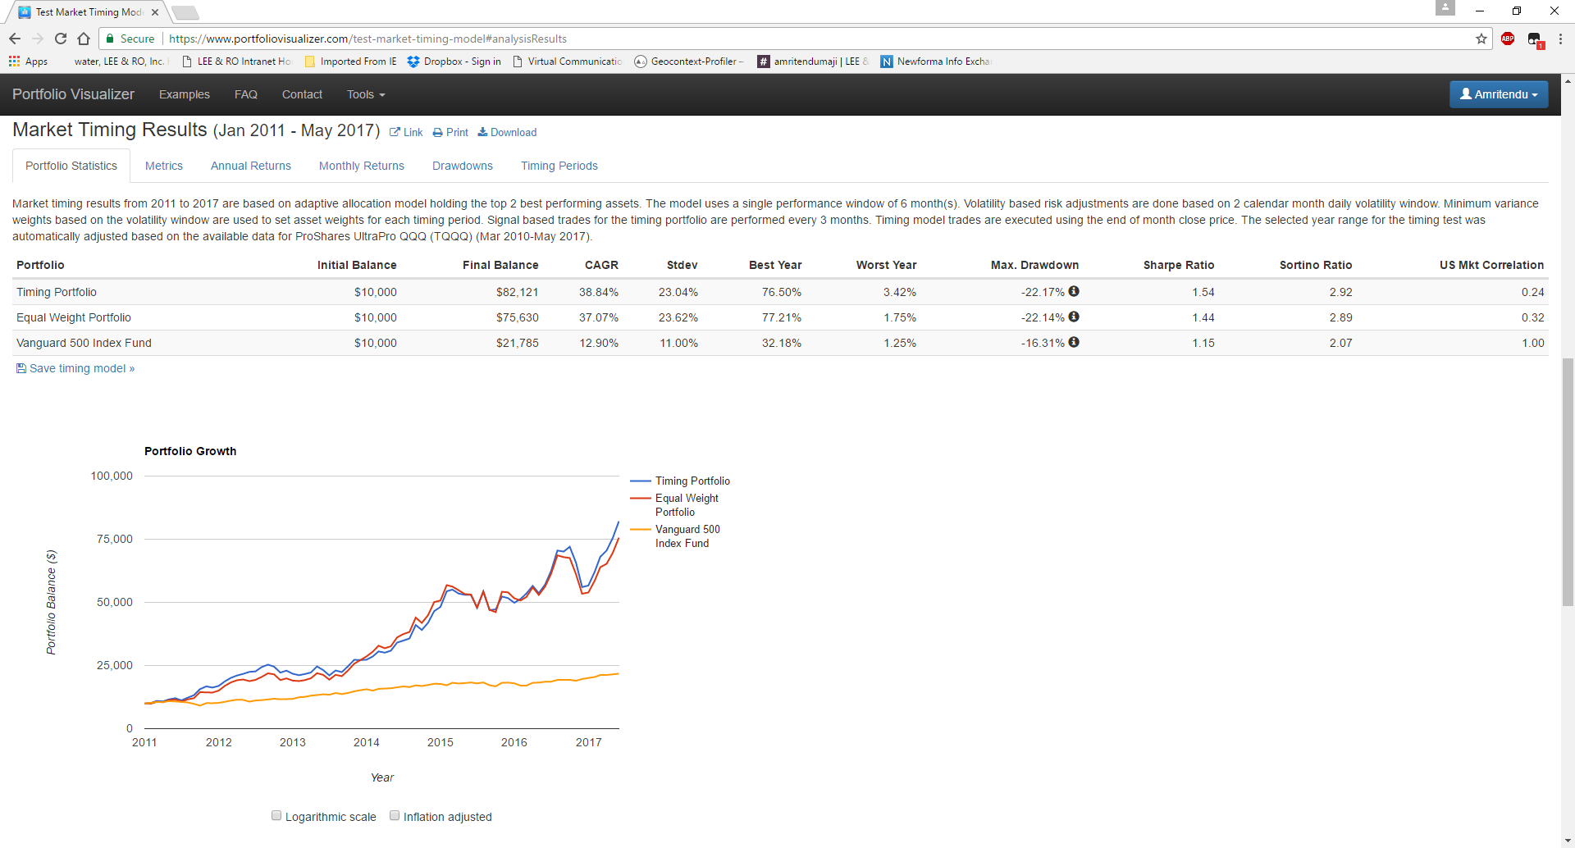
Task: Bookmark page with the star icon
Action: 1481,39
